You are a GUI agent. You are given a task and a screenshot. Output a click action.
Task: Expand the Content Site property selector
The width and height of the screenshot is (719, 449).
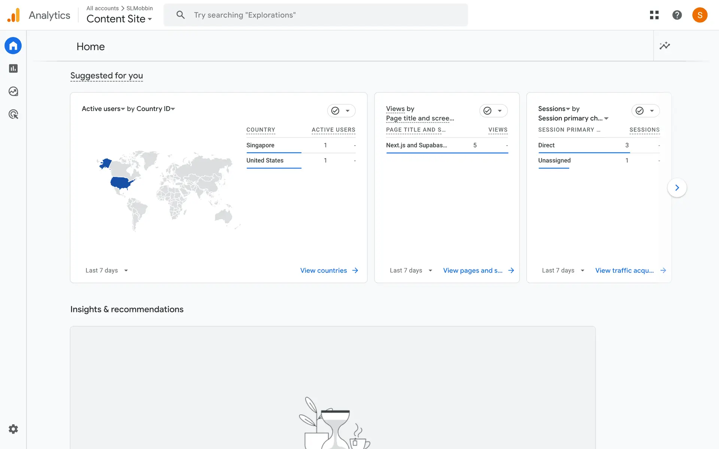(119, 19)
